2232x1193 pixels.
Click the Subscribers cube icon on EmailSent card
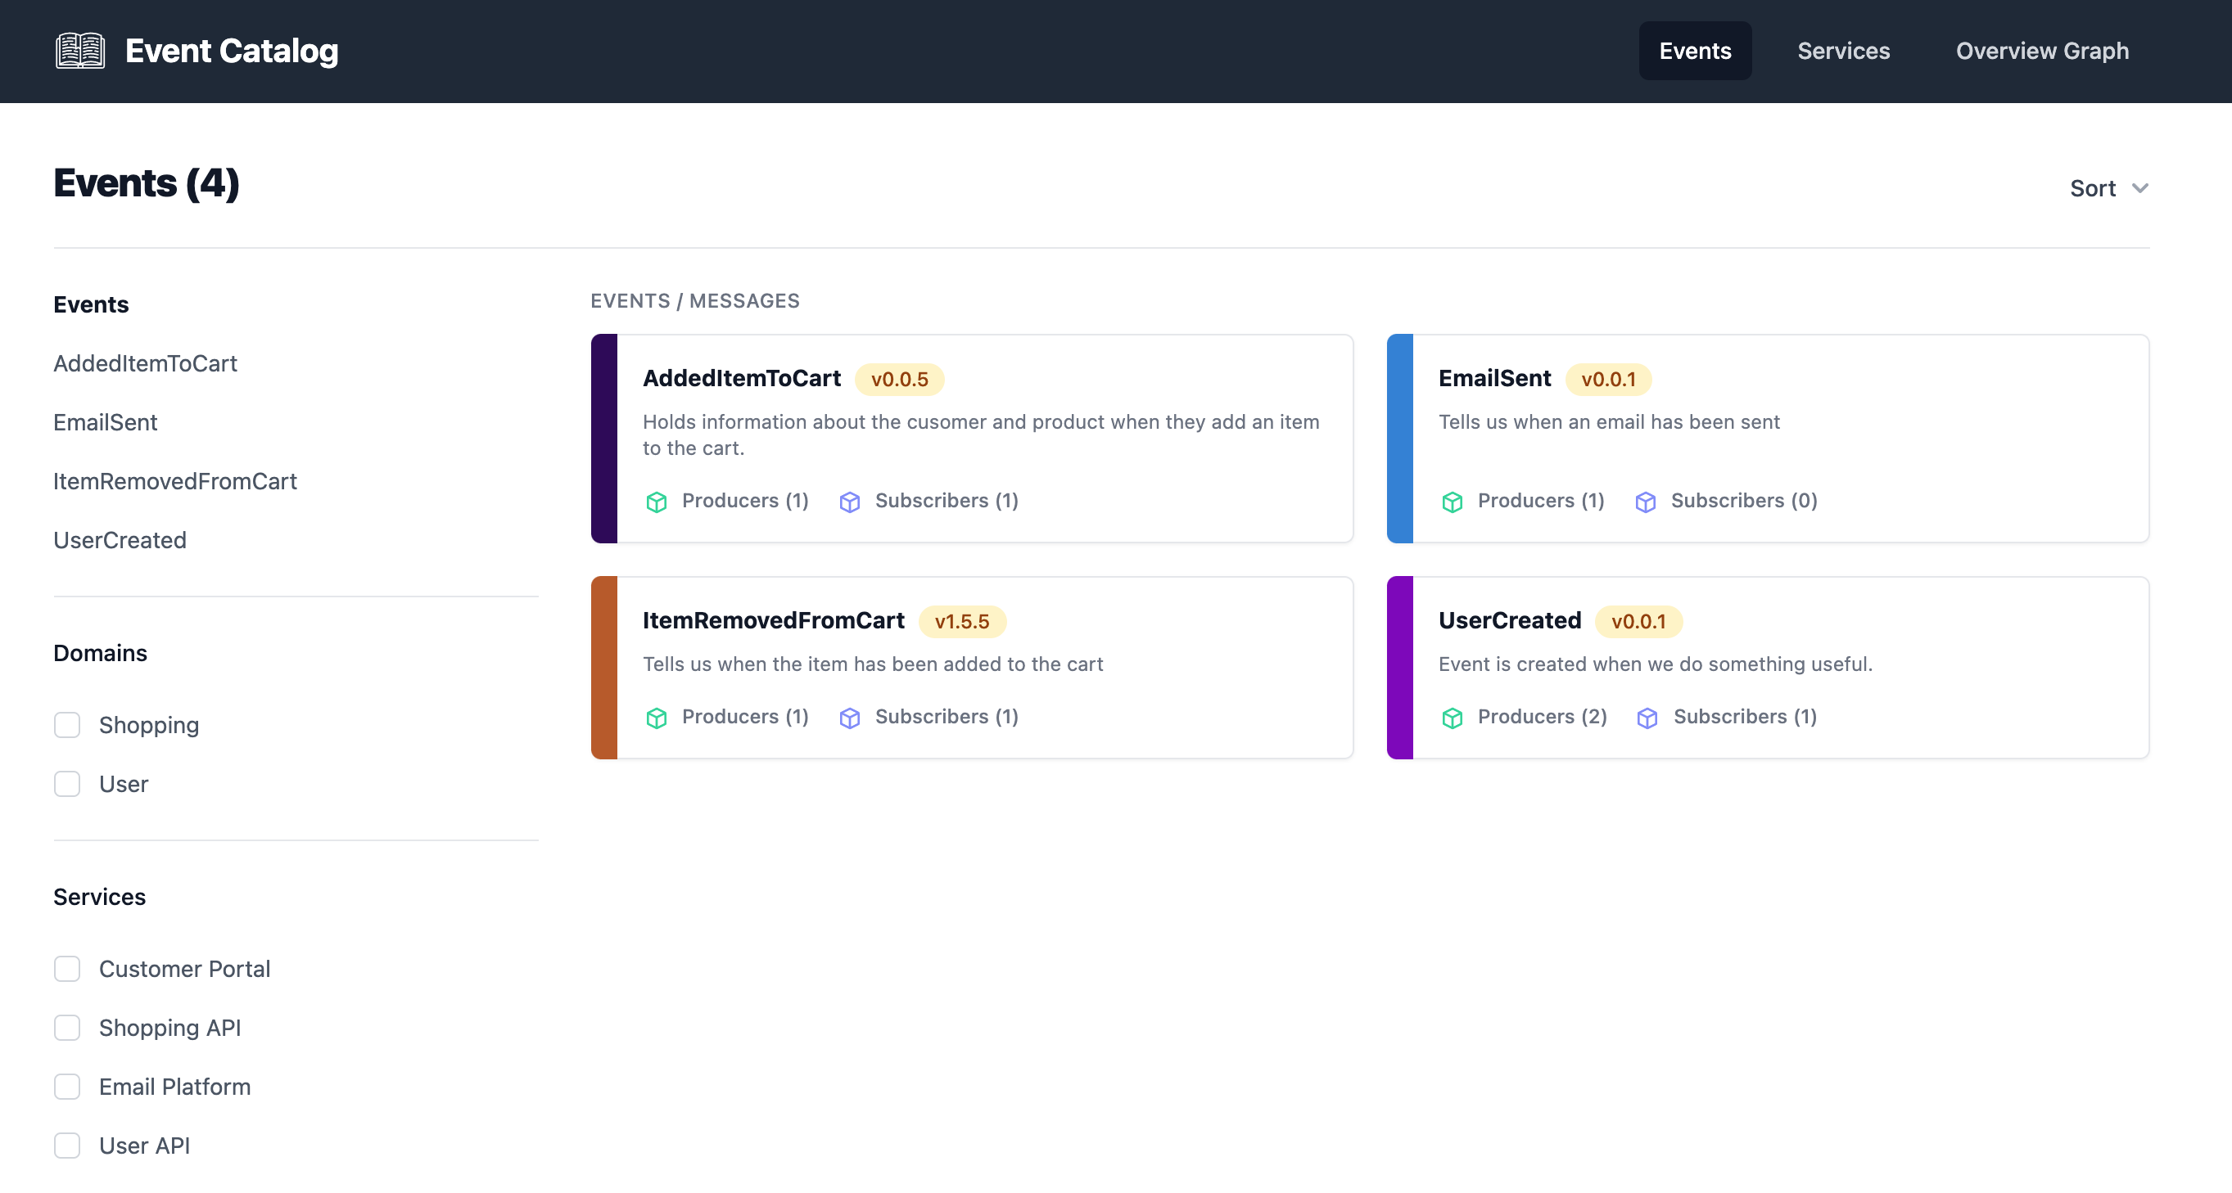(x=1646, y=502)
